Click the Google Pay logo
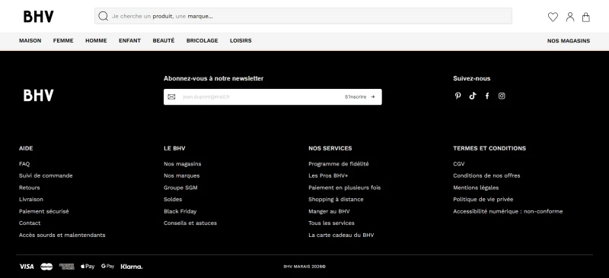This screenshot has width=609, height=278. (107, 267)
